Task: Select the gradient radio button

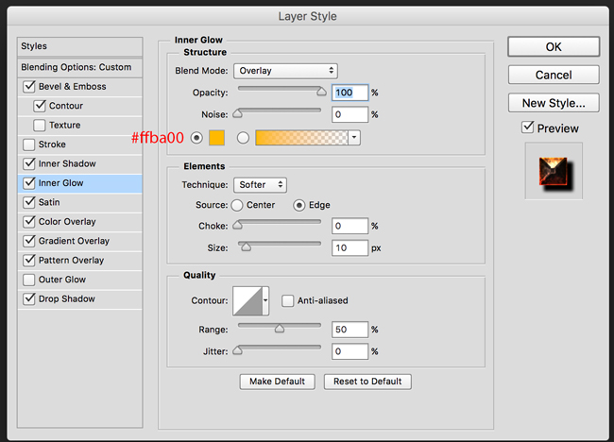Action: click(x=243, y=138)
